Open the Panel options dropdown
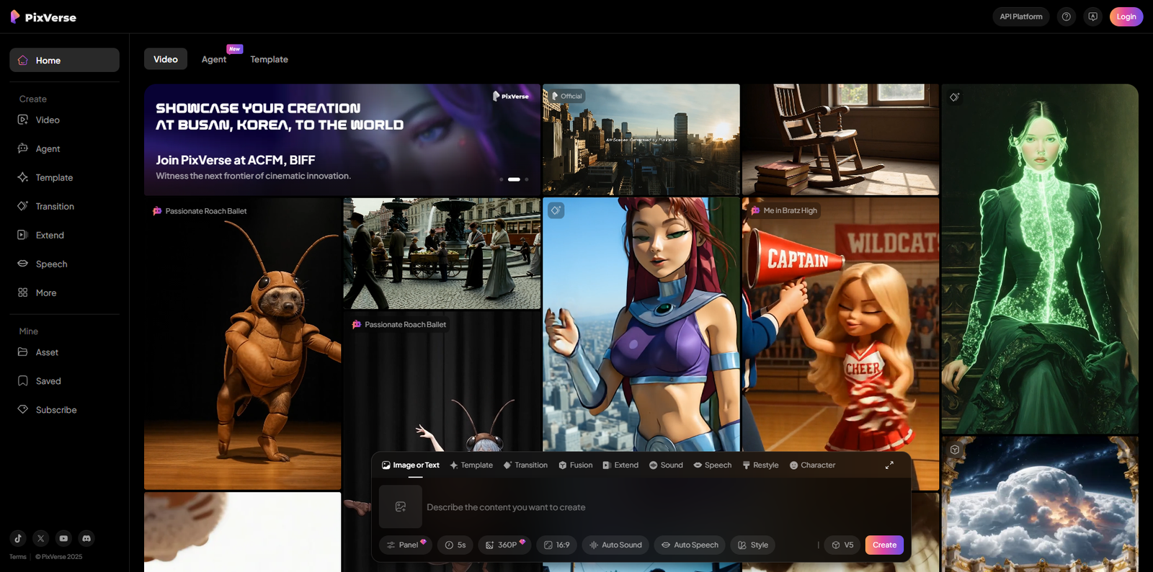The width and height of the screenshot is (1153, 572). point(406,545)
